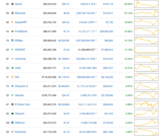Viewport: 167px width, 136px height.
Task: Click supply 998,999,983 NXT link
Action: point(86,77)
